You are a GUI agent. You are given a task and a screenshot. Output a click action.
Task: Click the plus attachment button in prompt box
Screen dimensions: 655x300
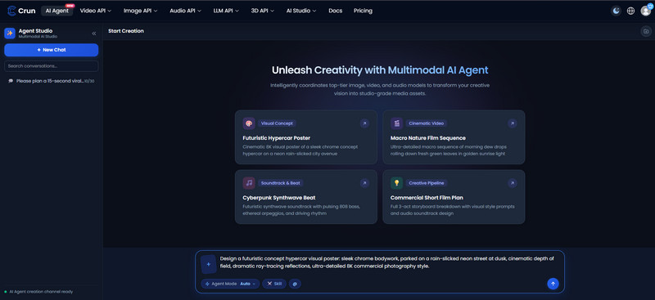click(x=209, y=264)
